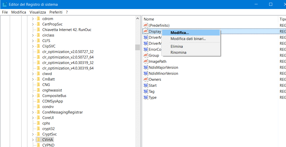Choose Modifica... from the context menu
Screen dimensions: 286x147
pyautogui.click(x=191, y=33)
